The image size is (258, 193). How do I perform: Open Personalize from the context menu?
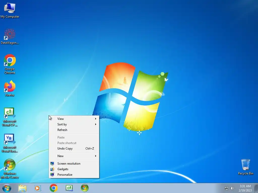click(74, 175)
